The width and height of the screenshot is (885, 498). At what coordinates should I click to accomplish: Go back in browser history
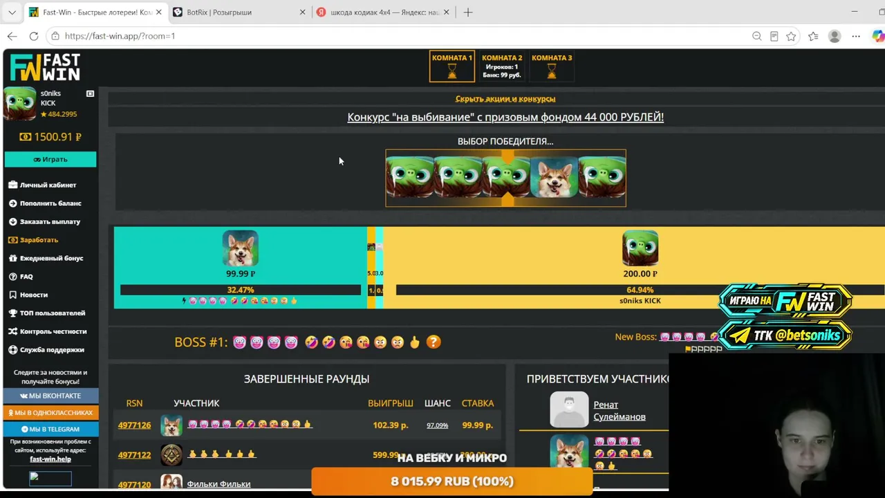point(12,36)
